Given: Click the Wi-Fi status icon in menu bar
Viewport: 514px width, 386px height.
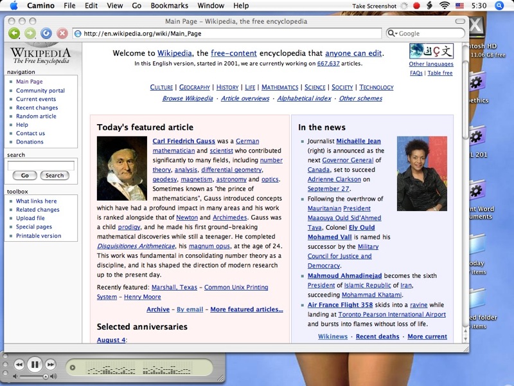Looking at the screenshot, I should (x=444, y=6).
